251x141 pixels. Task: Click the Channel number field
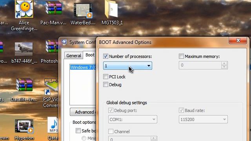coord(130,139)
